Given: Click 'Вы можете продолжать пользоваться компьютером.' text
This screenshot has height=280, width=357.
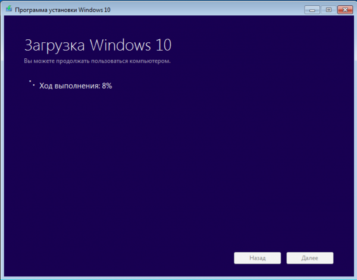Looking at the screenshot, I should (97, 61).
